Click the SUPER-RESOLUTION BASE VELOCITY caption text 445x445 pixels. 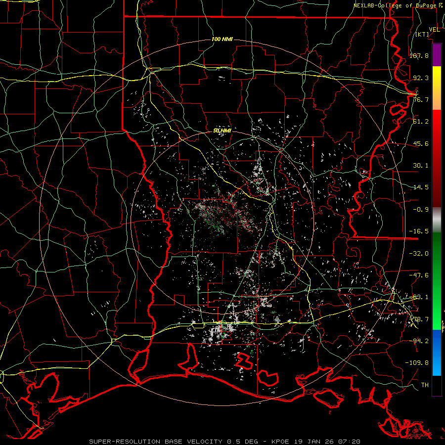[x=157, y=442]
